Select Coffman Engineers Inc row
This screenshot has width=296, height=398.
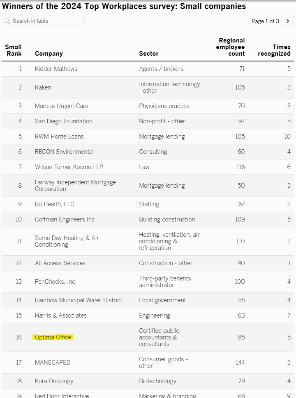click(65, 219)
